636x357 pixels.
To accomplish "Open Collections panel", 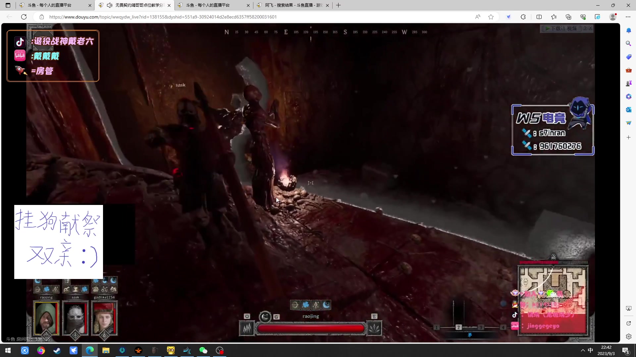I will pyautogui.click(x=568, y=17).
